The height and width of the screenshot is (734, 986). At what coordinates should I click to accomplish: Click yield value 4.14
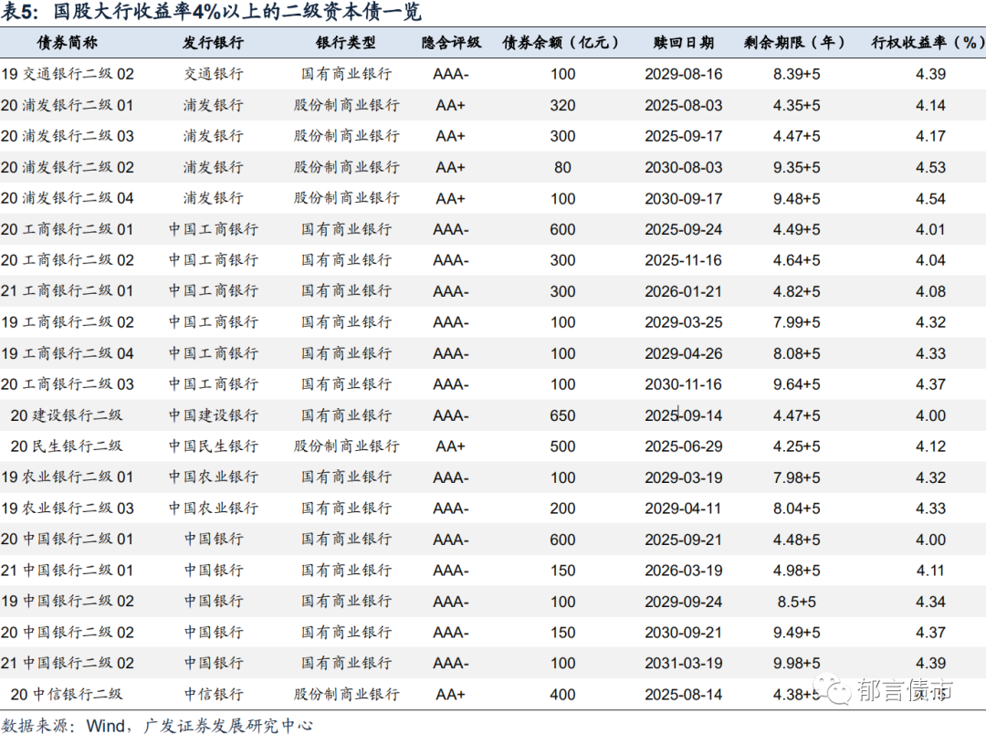click(930, 105)
